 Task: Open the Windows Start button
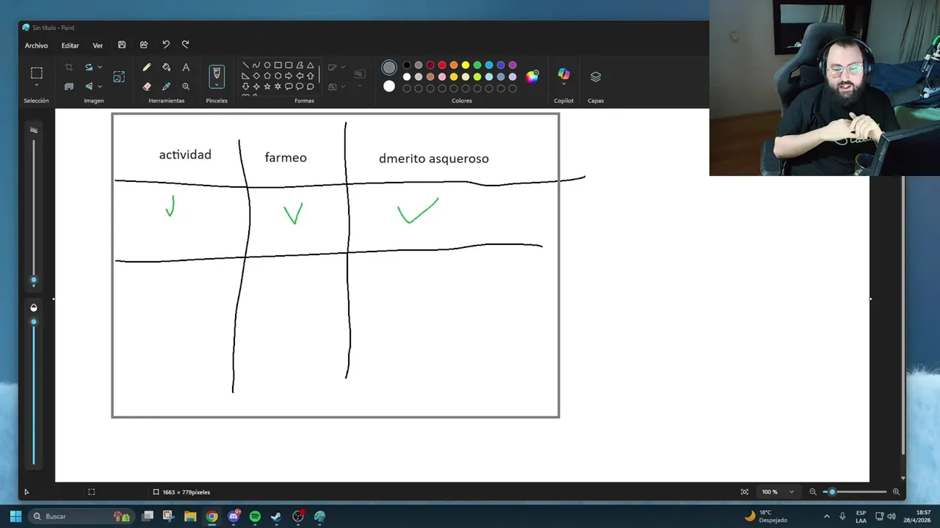point(15,516)
